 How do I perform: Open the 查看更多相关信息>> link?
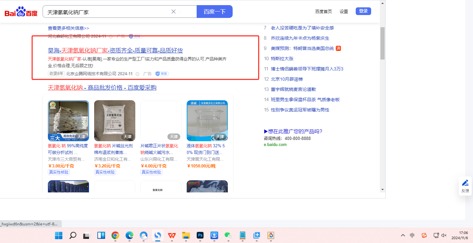coord(68,28)
